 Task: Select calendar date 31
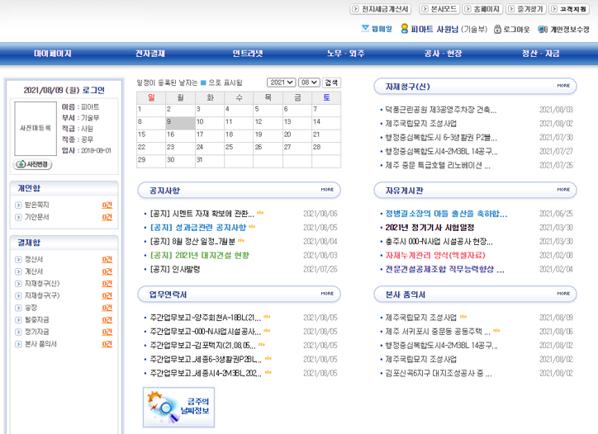(x=210, y=161)
